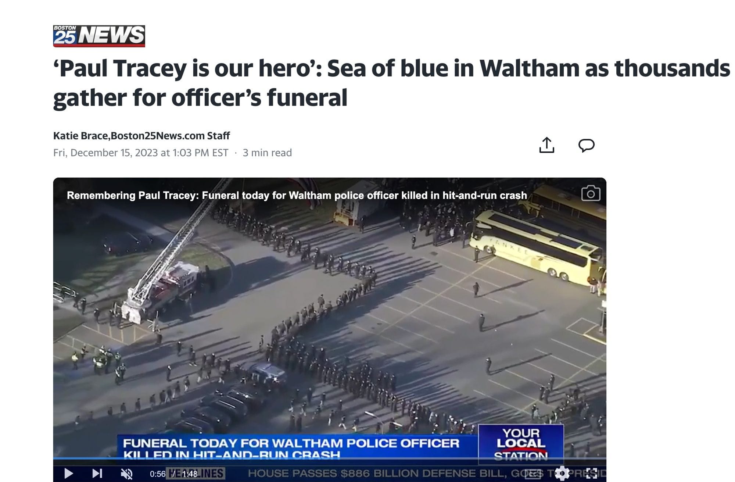Seek using the video progress bar

click(330, 458)
